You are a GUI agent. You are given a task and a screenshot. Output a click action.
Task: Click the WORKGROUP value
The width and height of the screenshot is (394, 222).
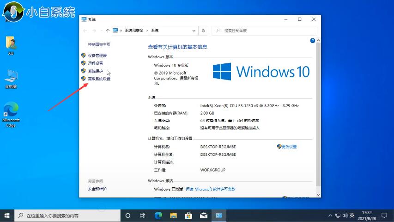click(x=212, y=170)
